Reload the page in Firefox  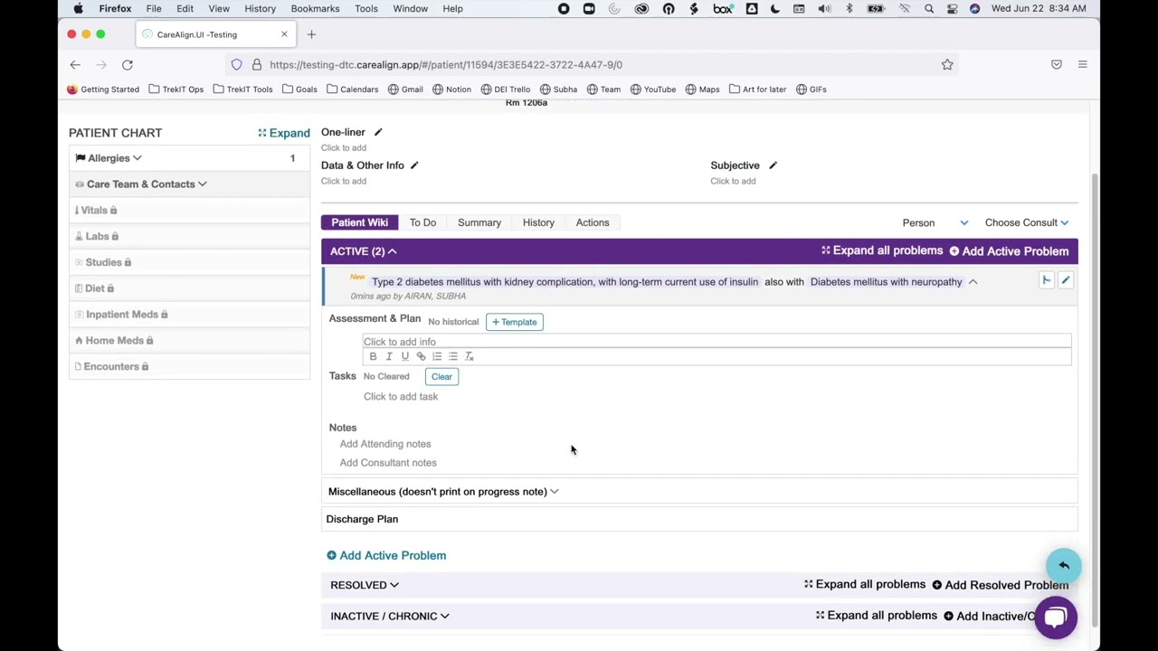pos(128,65)
